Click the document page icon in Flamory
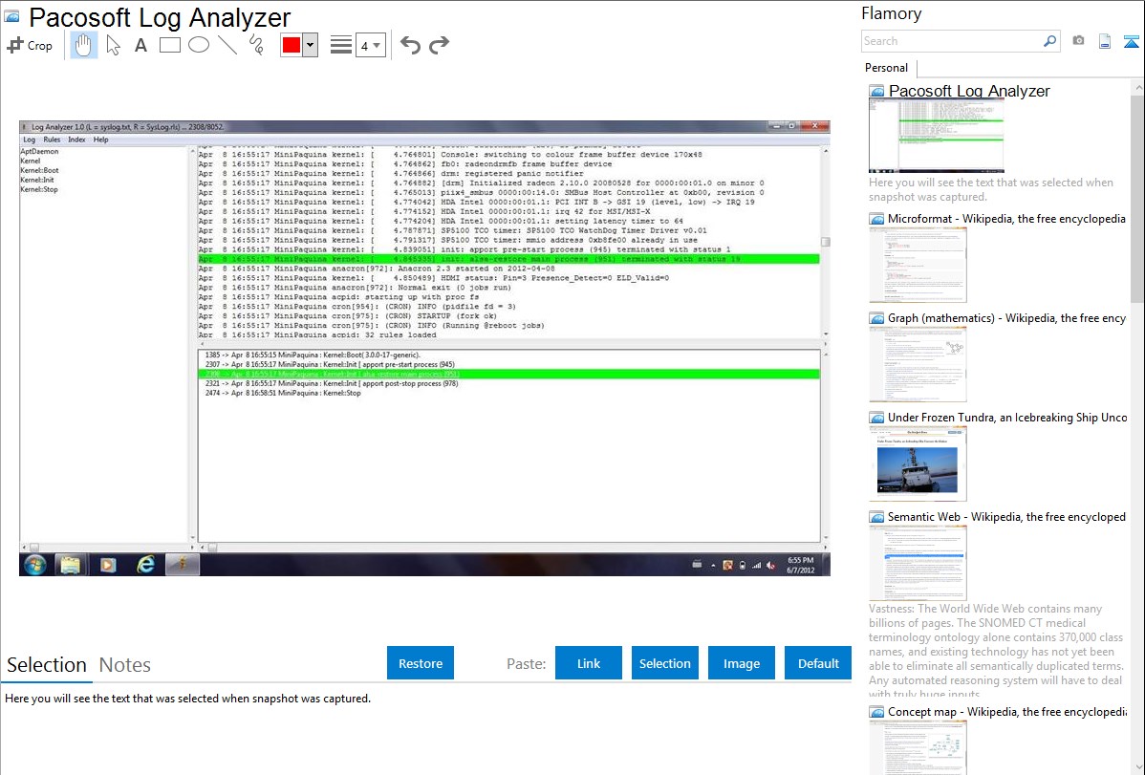 pyautogui.click(x=1105, y=42)
